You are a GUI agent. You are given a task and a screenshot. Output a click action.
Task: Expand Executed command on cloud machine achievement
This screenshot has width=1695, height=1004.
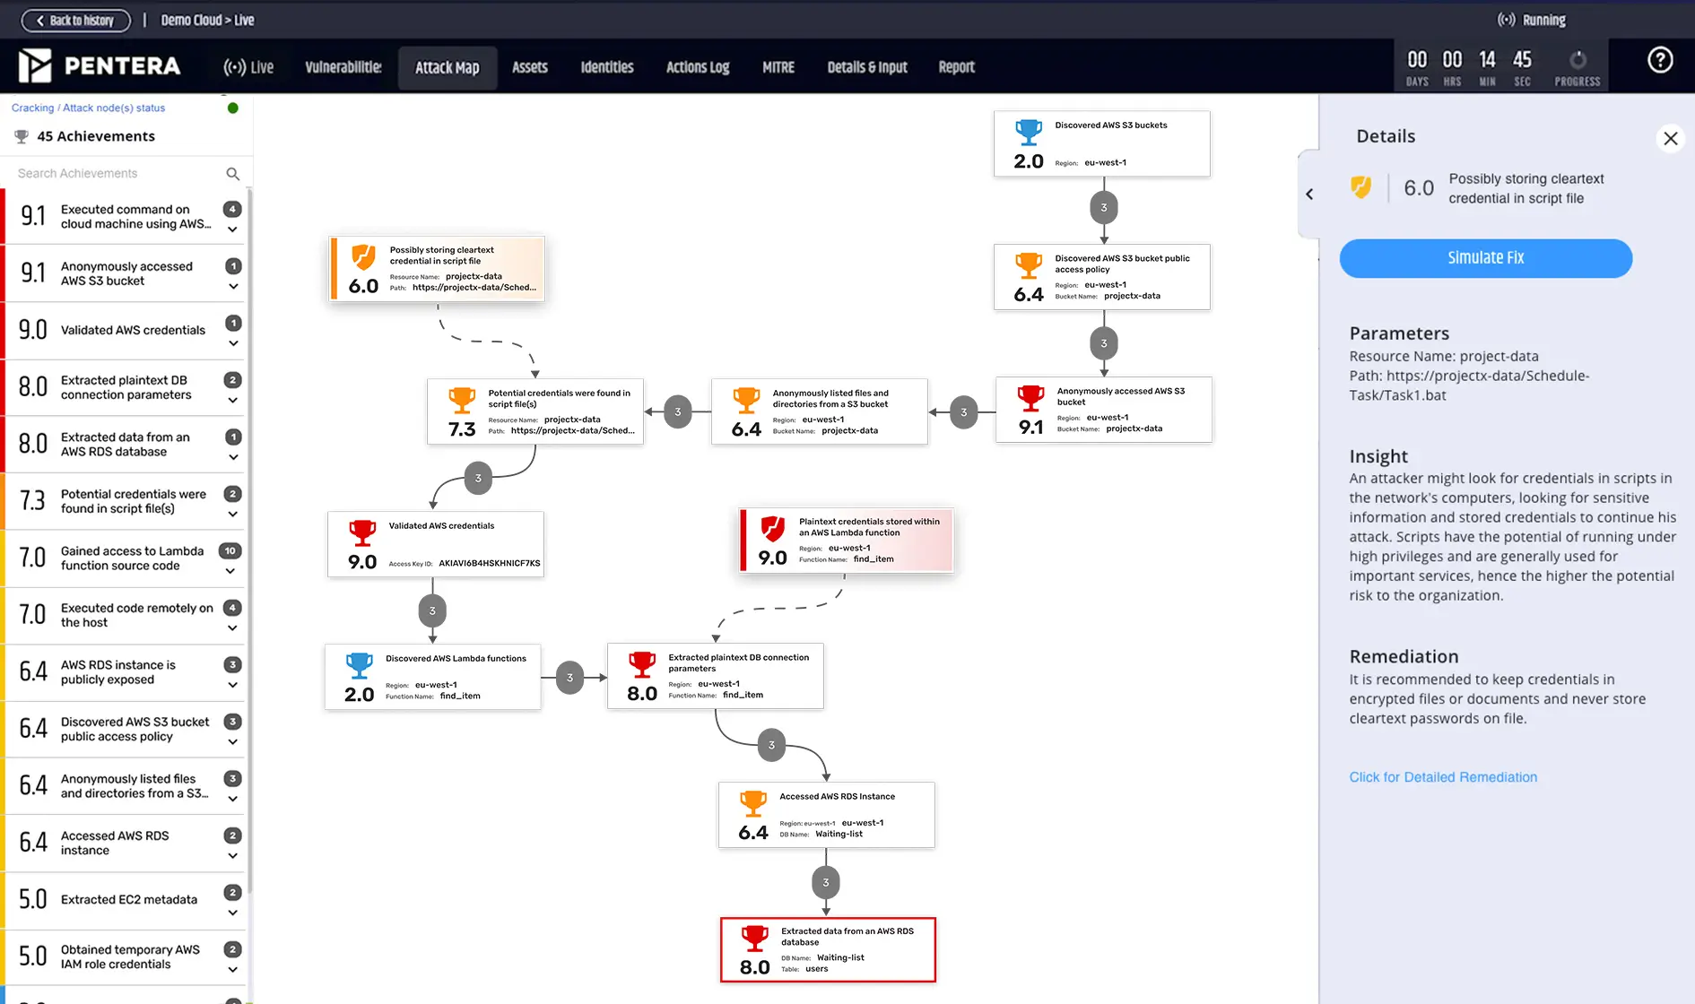pos(232,229)
